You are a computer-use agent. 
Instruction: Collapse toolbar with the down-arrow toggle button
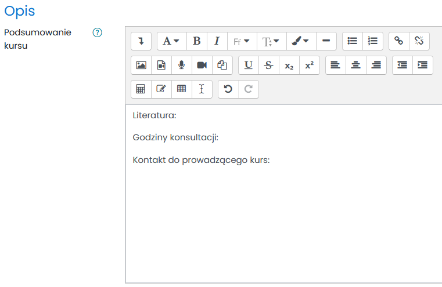pyautogui.click(x=141, y=41)
